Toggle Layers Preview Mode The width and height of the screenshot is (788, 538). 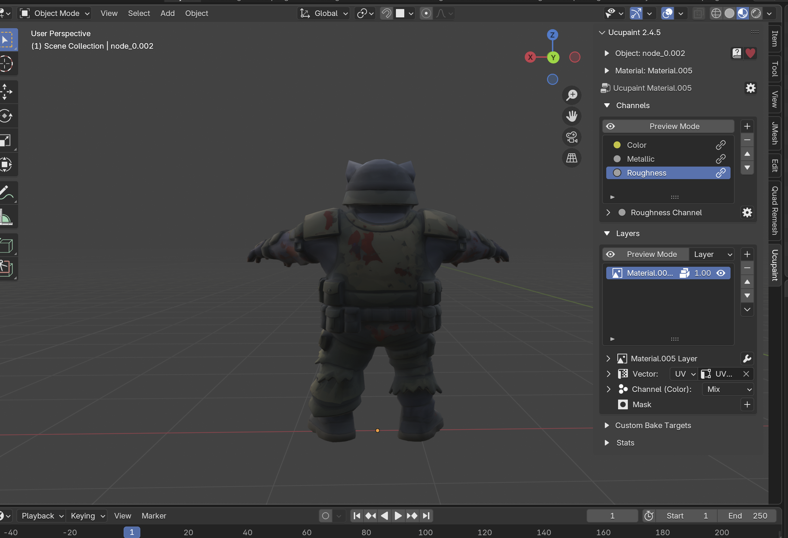click(x=646, y=254)
